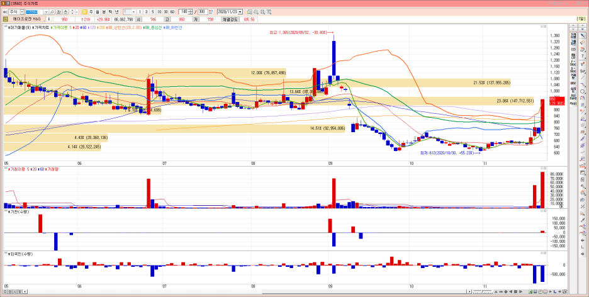
Task: Click the zoom slider in the bottom toolbar
Action: (483, 292)
